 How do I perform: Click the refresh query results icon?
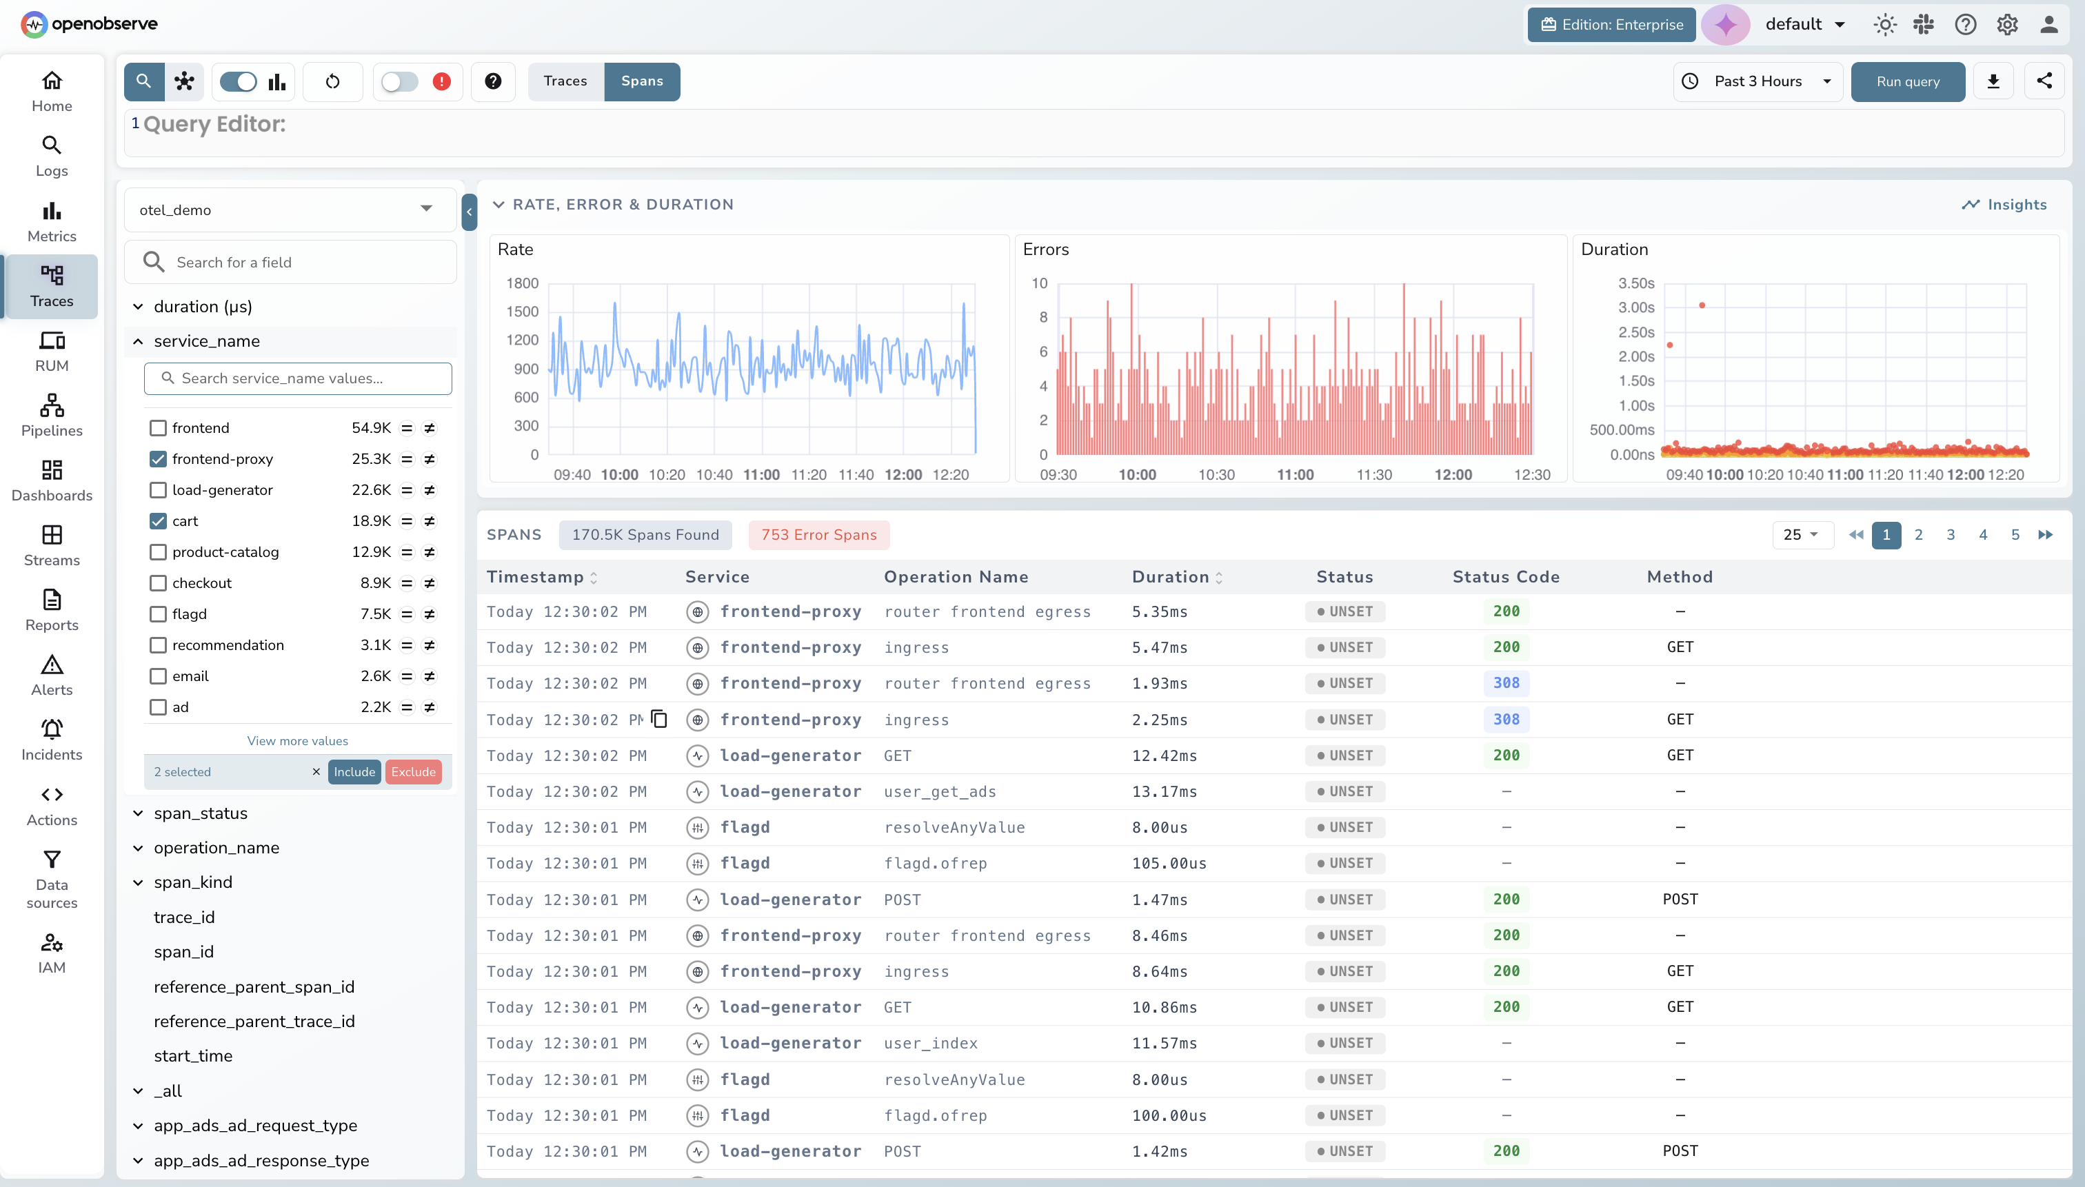coord(333,81)
